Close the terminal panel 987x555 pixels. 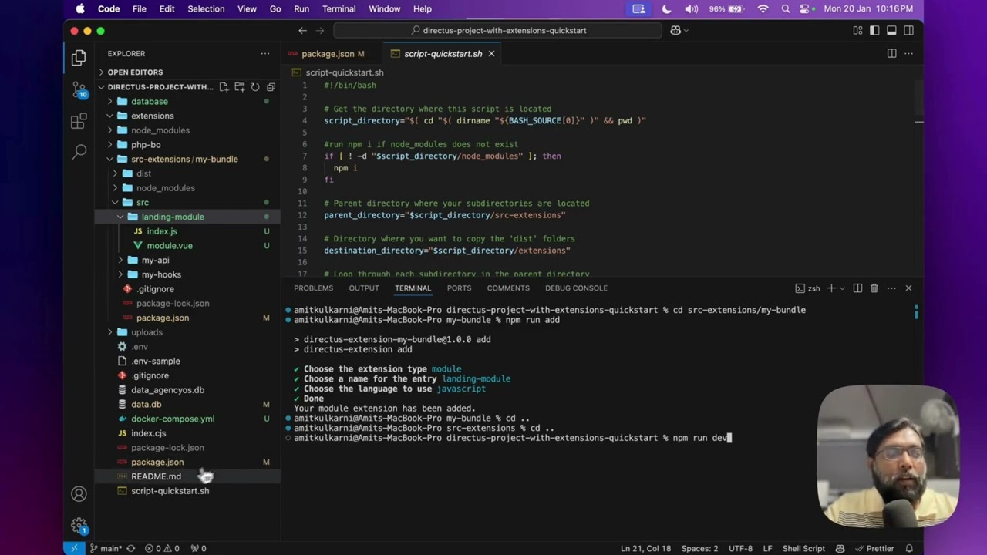908,288
